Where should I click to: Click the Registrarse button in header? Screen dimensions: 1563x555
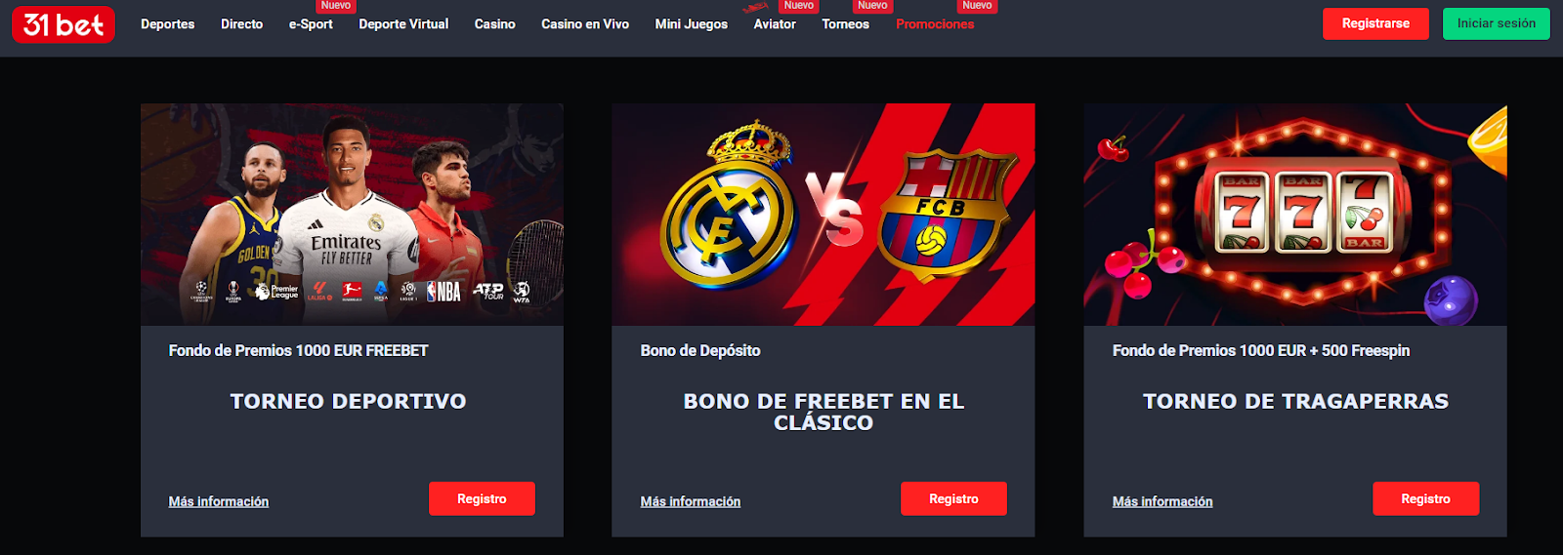coord(1375,23)
